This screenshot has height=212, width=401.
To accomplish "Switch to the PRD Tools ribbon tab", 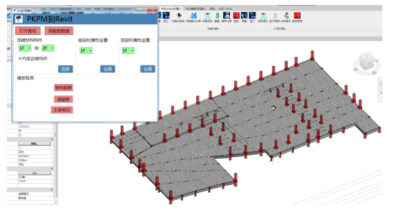I will (x=225, y=8).
